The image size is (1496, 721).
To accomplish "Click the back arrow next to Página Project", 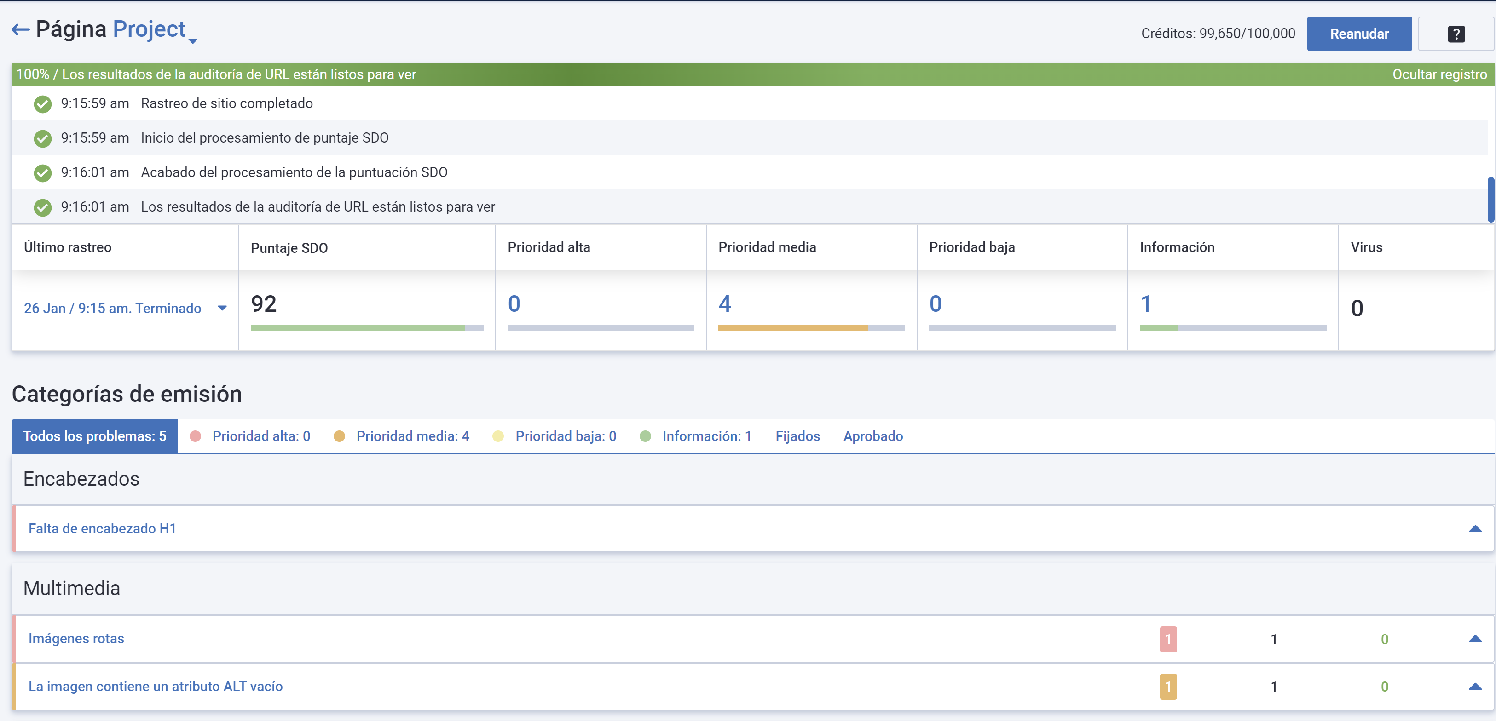I will [21, 29].
